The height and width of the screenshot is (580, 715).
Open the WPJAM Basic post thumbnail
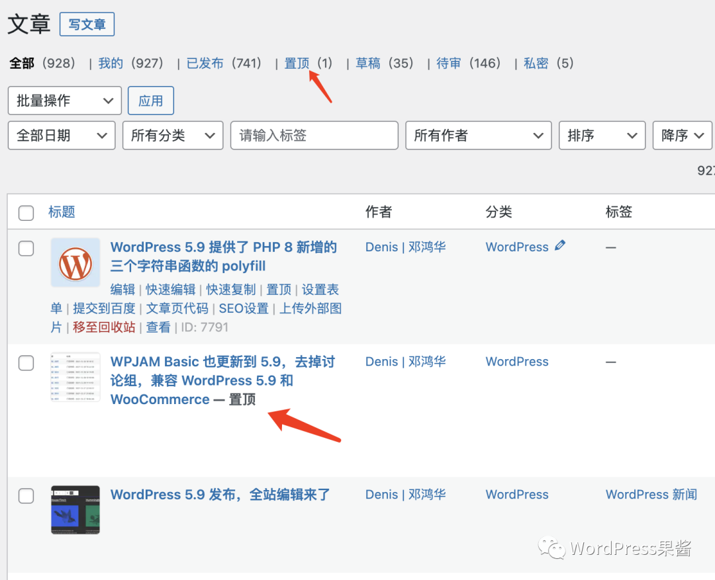[75, 377]
